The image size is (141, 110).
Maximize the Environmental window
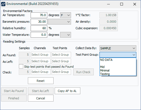pyautogui.click(x=122, y=4)
